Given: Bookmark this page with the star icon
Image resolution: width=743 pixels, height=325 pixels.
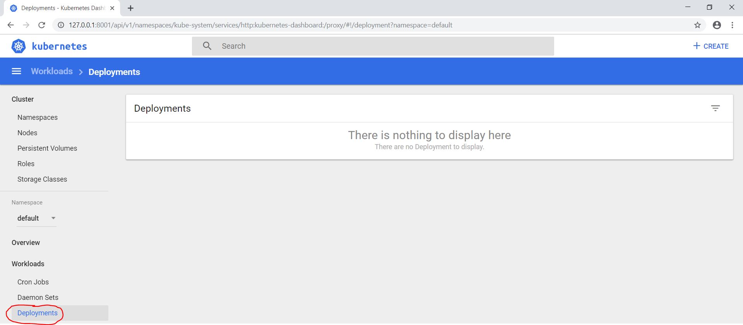Looking at the screenshot, I should click(x=697, y=25).
